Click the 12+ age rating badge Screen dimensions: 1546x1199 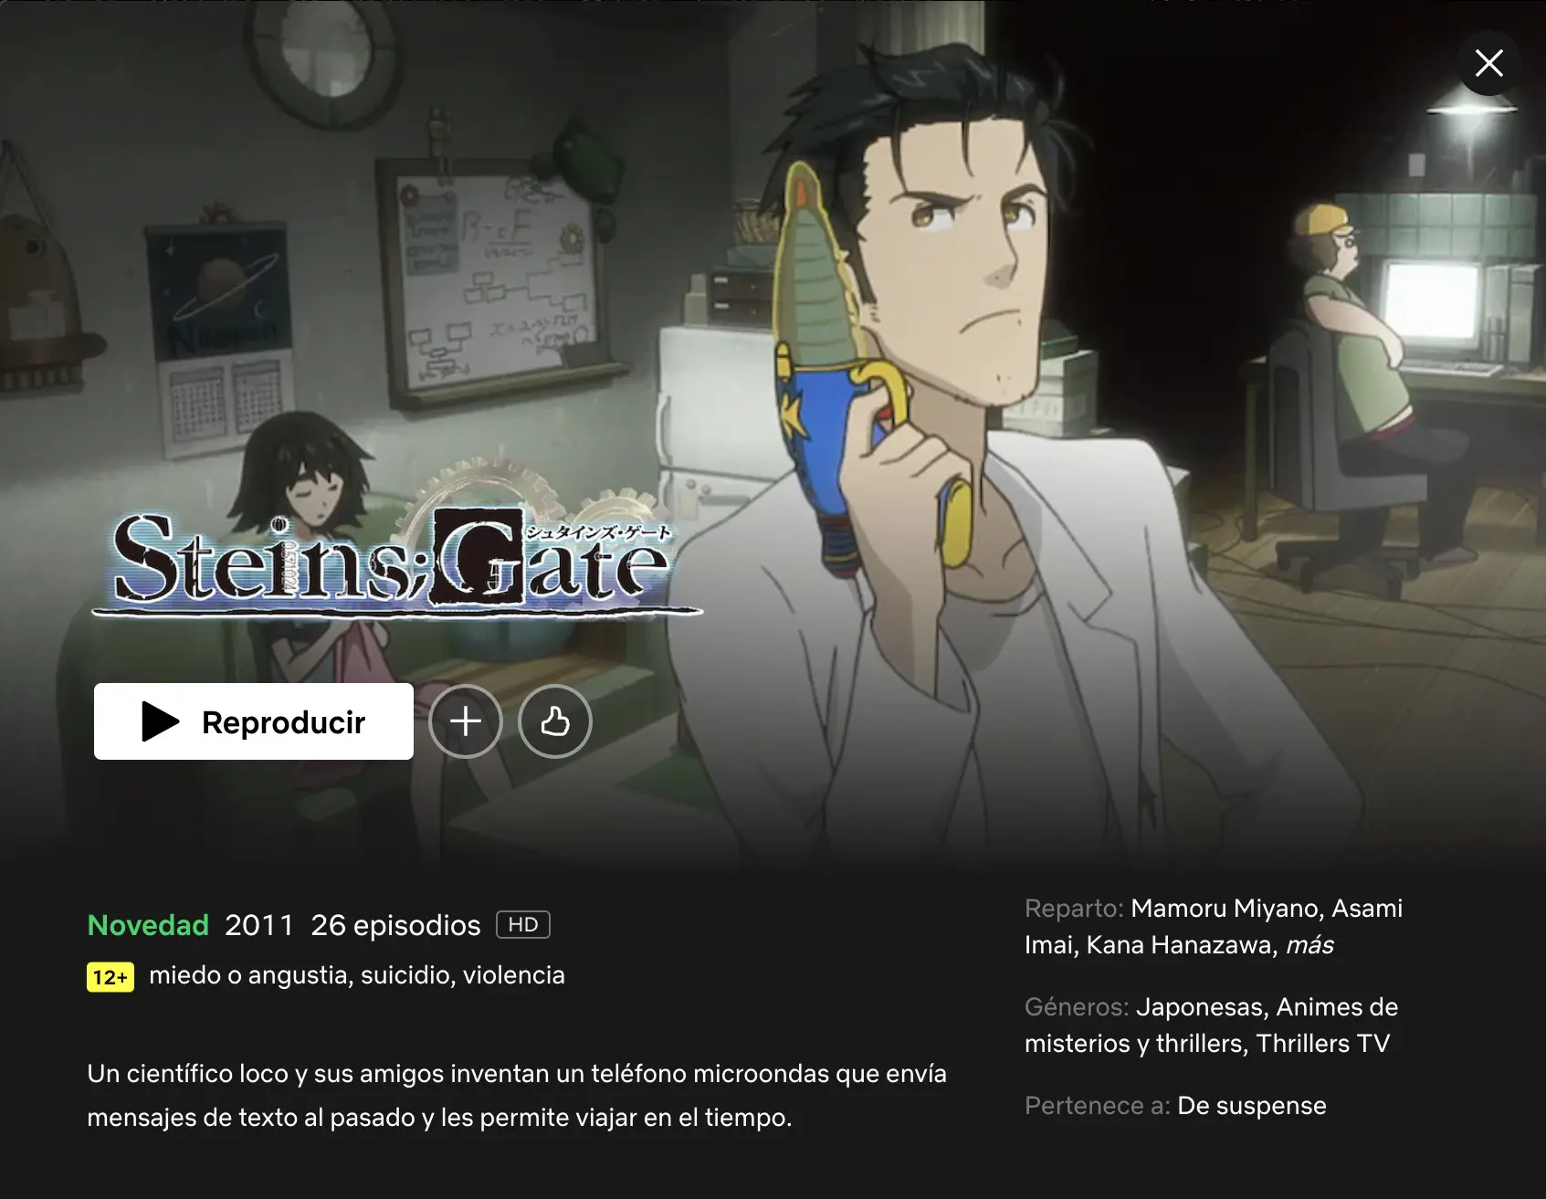(x=110, y=977)
